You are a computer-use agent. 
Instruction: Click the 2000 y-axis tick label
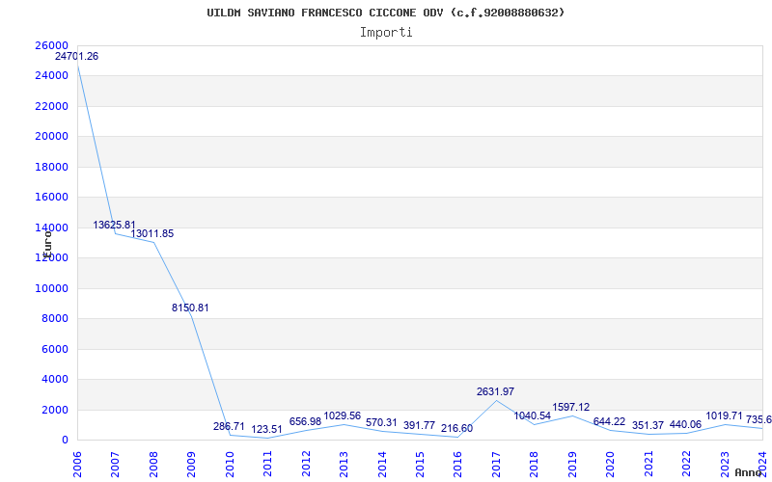coord(54,410)
